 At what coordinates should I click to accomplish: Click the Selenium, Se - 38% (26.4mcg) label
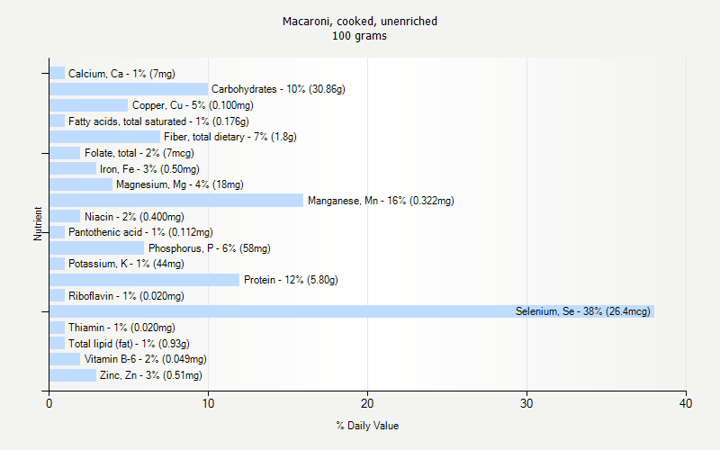(582, 311)
